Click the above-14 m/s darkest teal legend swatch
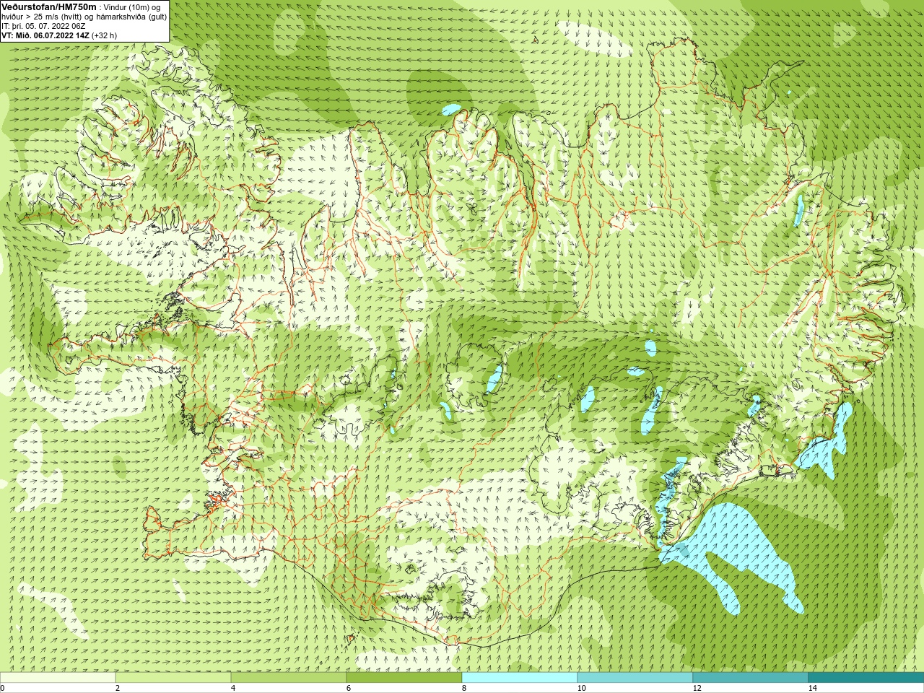The image size is (924, 693). [866, 678]
